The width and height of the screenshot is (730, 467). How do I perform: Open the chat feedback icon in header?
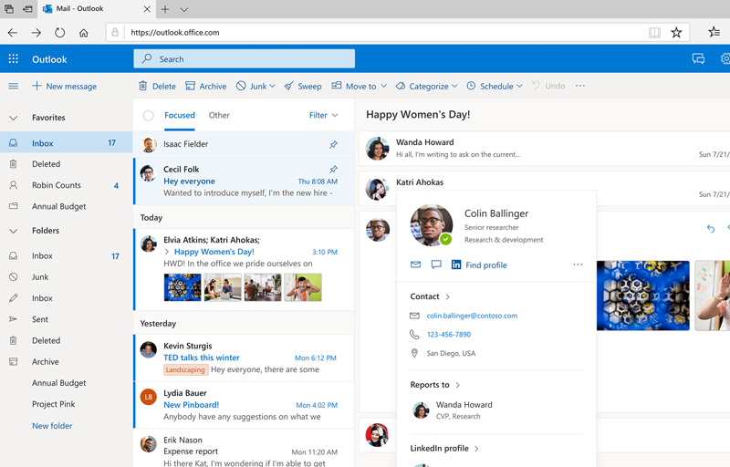pos(698,58)
